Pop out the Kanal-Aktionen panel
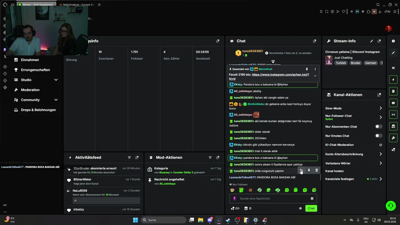 pos(379,95)
